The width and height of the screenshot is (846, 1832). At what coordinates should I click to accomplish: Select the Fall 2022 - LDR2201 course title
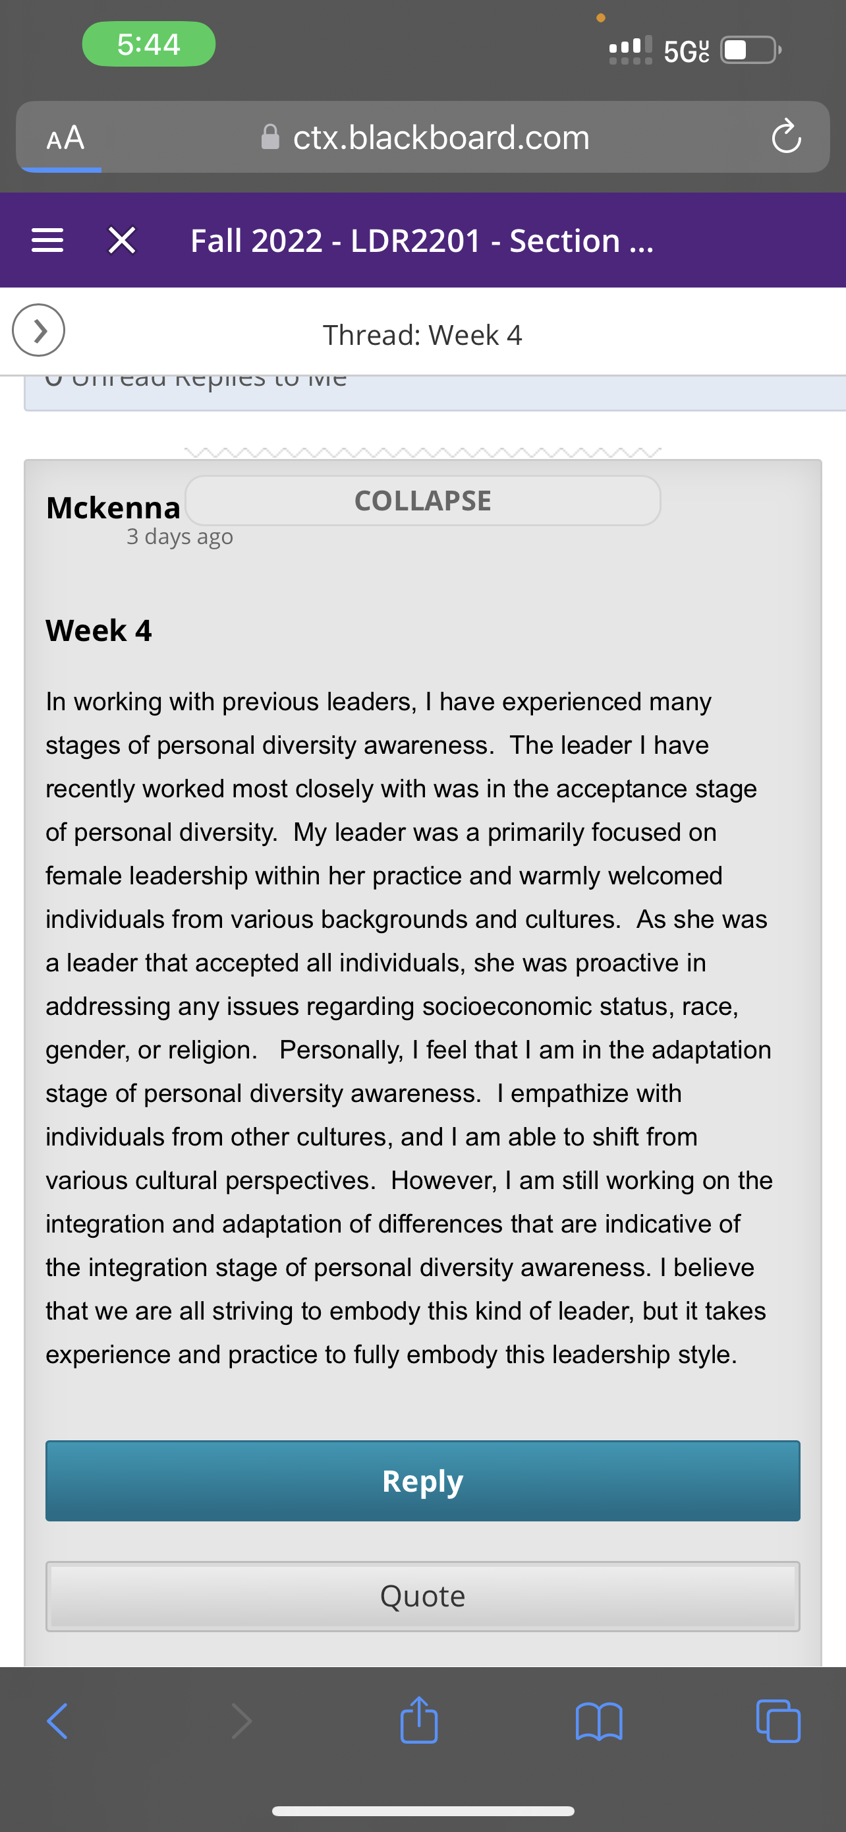pos(422,241)
